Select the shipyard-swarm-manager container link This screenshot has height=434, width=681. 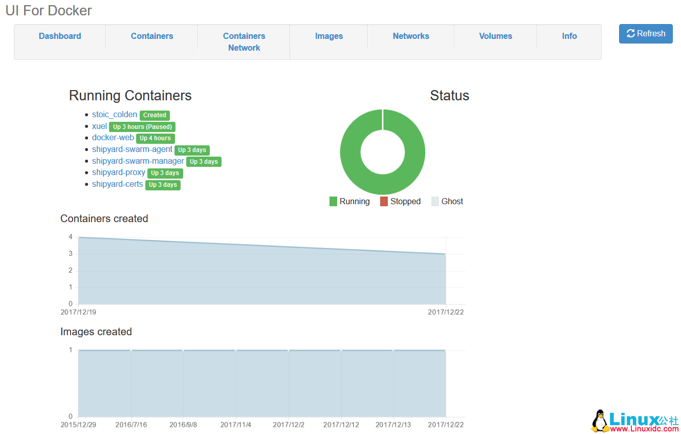138,161
